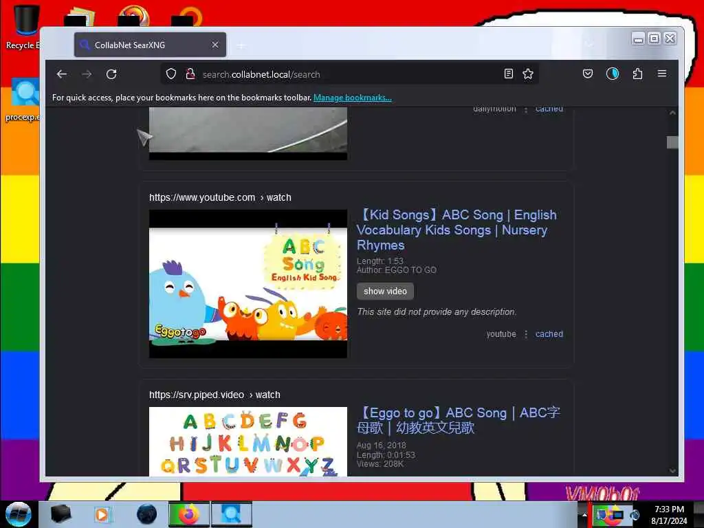Open the Pocket save icon

pos(587,74)
